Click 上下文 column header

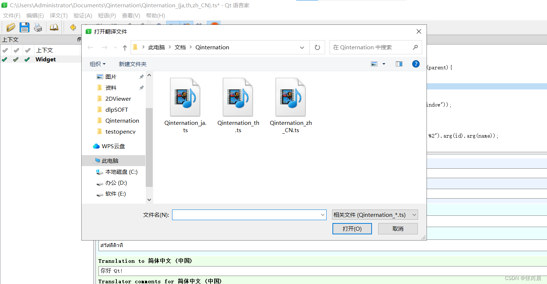(x=45, y=50)
